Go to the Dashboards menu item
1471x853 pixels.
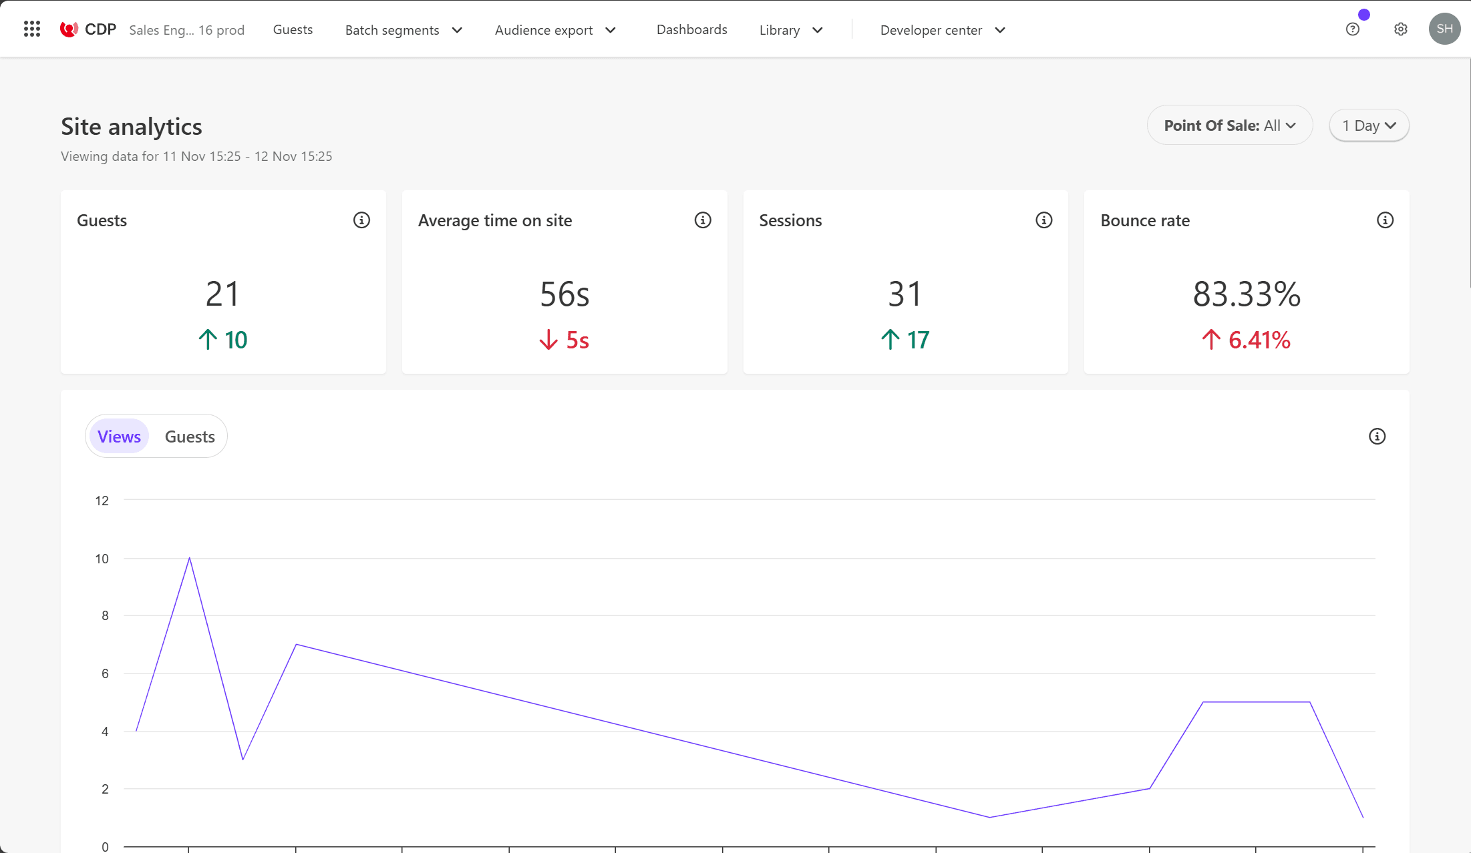tap(691, 29)
